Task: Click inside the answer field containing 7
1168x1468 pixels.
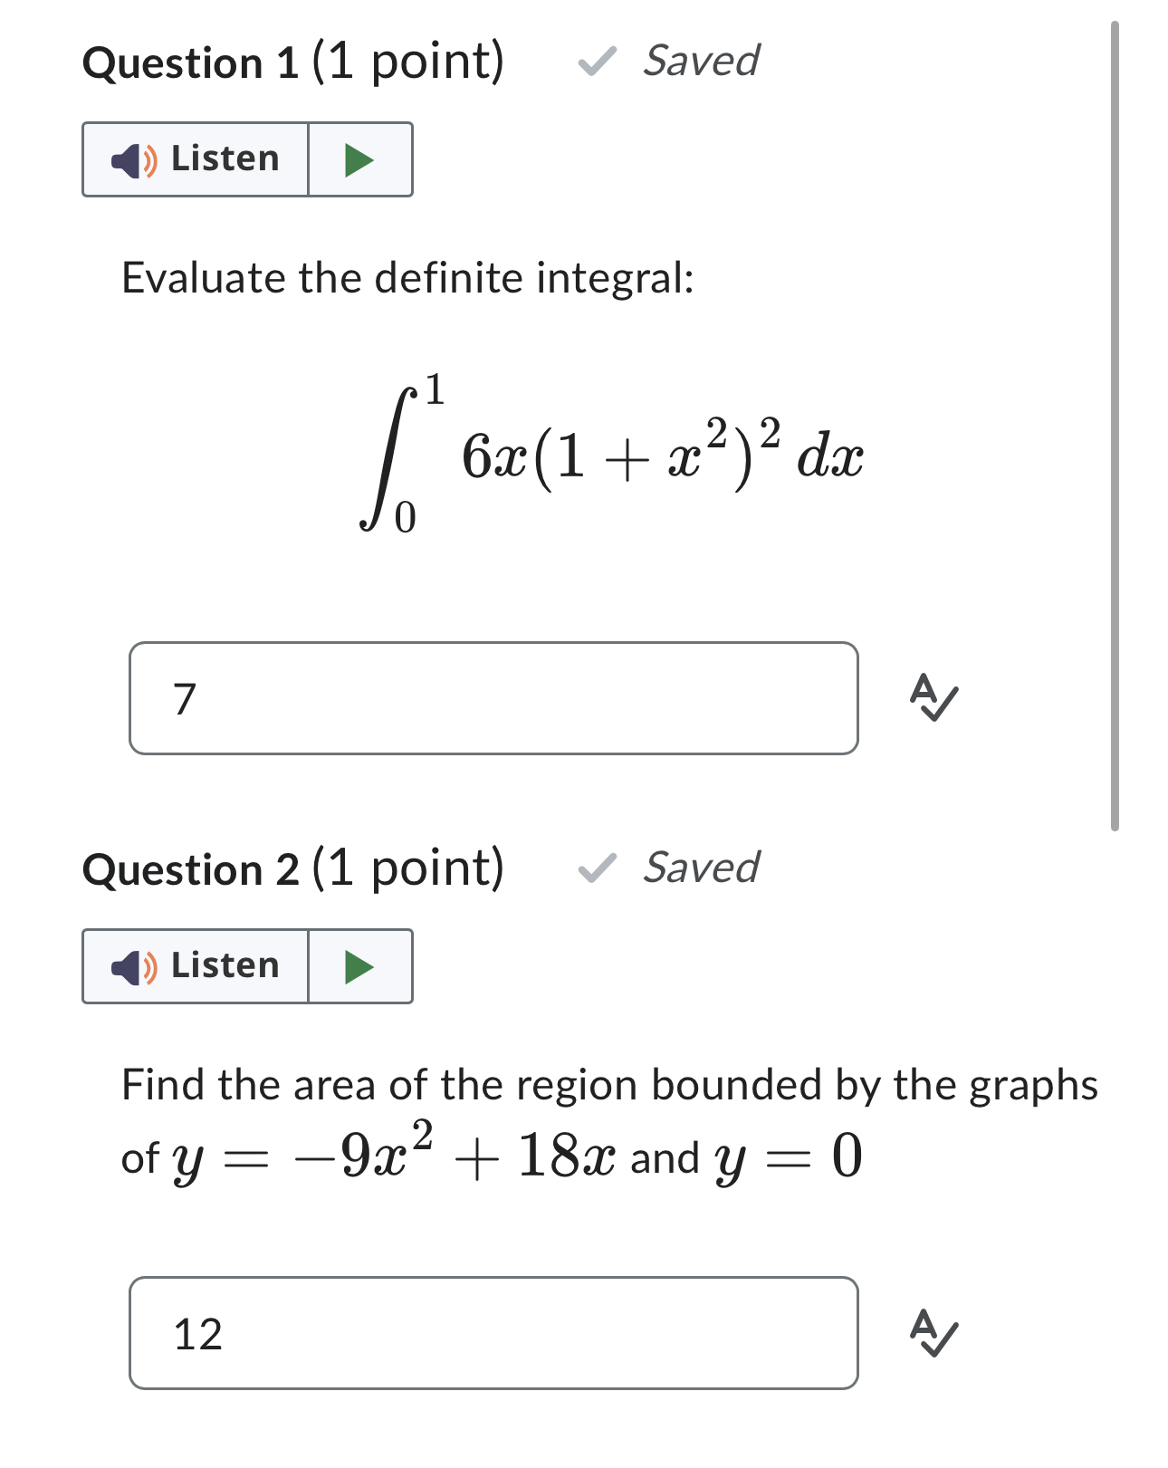Action: 495,697
